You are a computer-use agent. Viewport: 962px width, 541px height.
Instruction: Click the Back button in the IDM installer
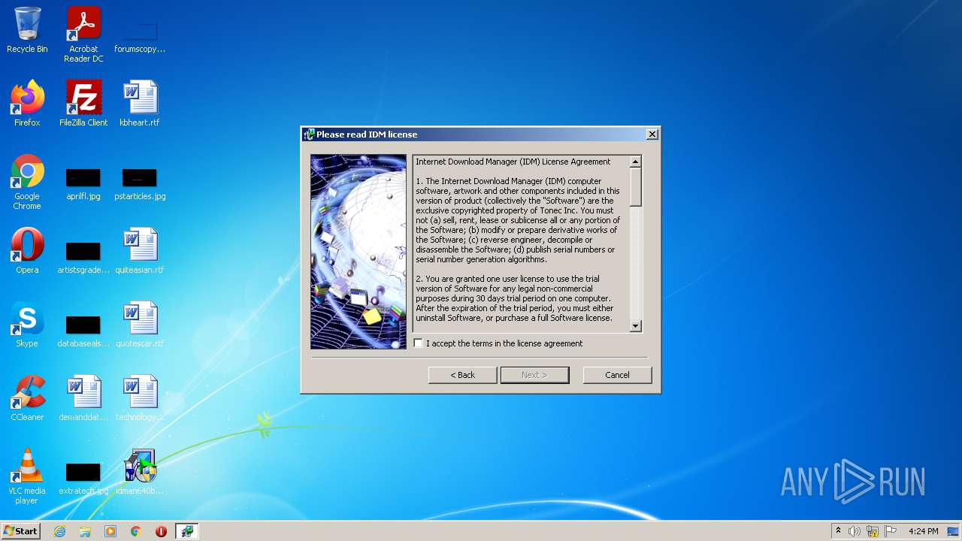click(x=462, y=375)
